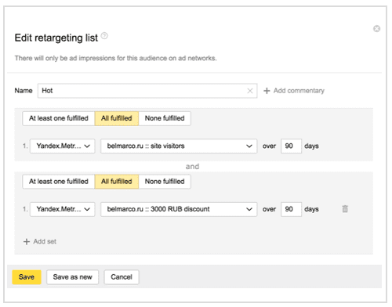Select All fulfilled in the second set
392x307 pixels.
[117, 182]
